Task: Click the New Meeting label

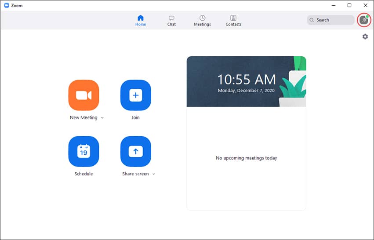Action: pos(84,118)
